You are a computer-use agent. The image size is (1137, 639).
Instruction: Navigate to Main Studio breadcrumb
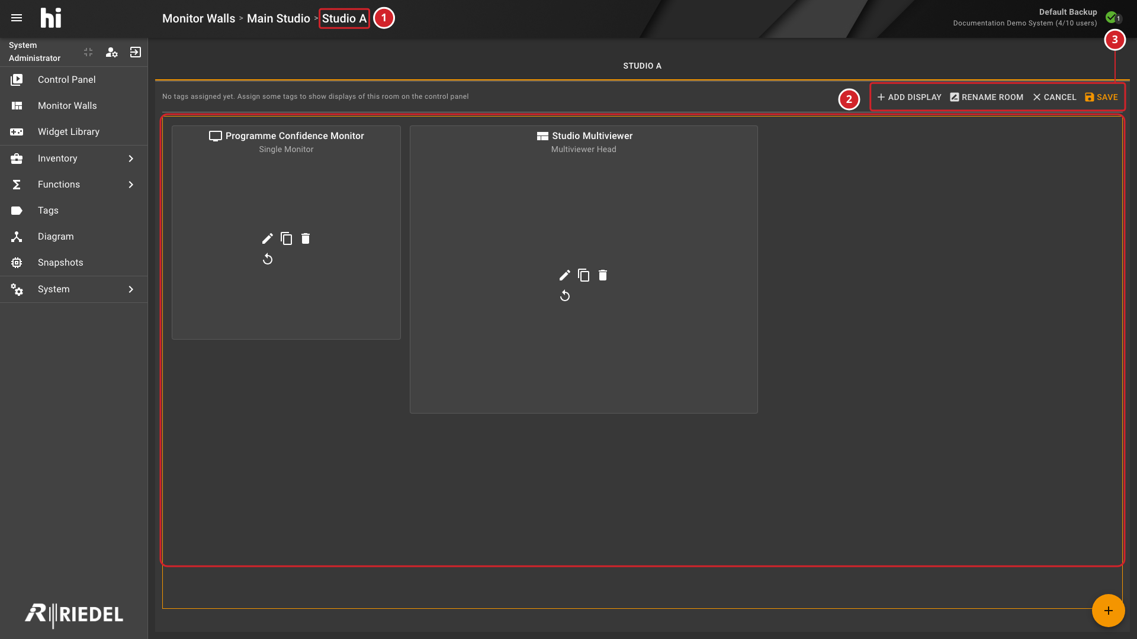(278, 18)
